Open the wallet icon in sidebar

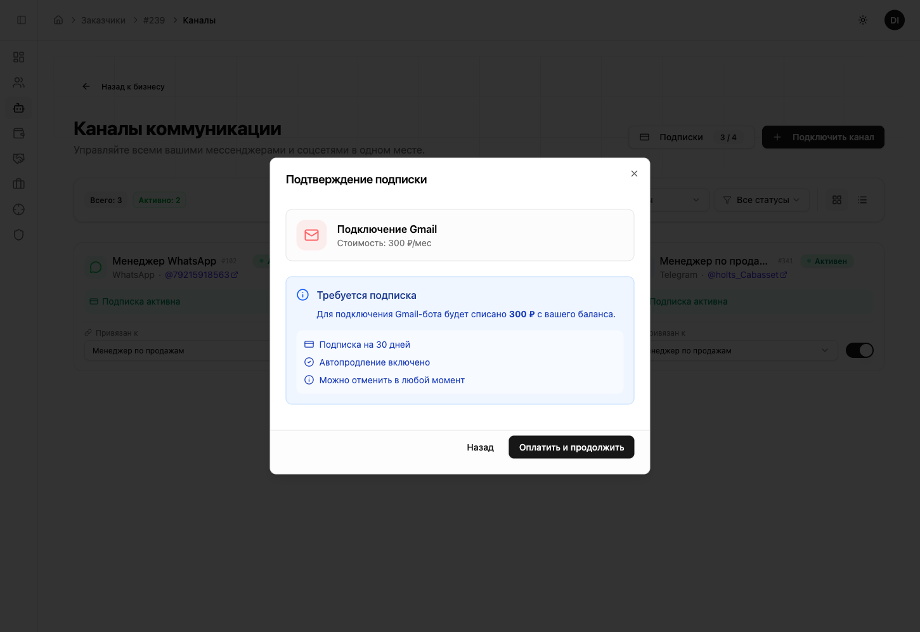click(x=19, y=133)
